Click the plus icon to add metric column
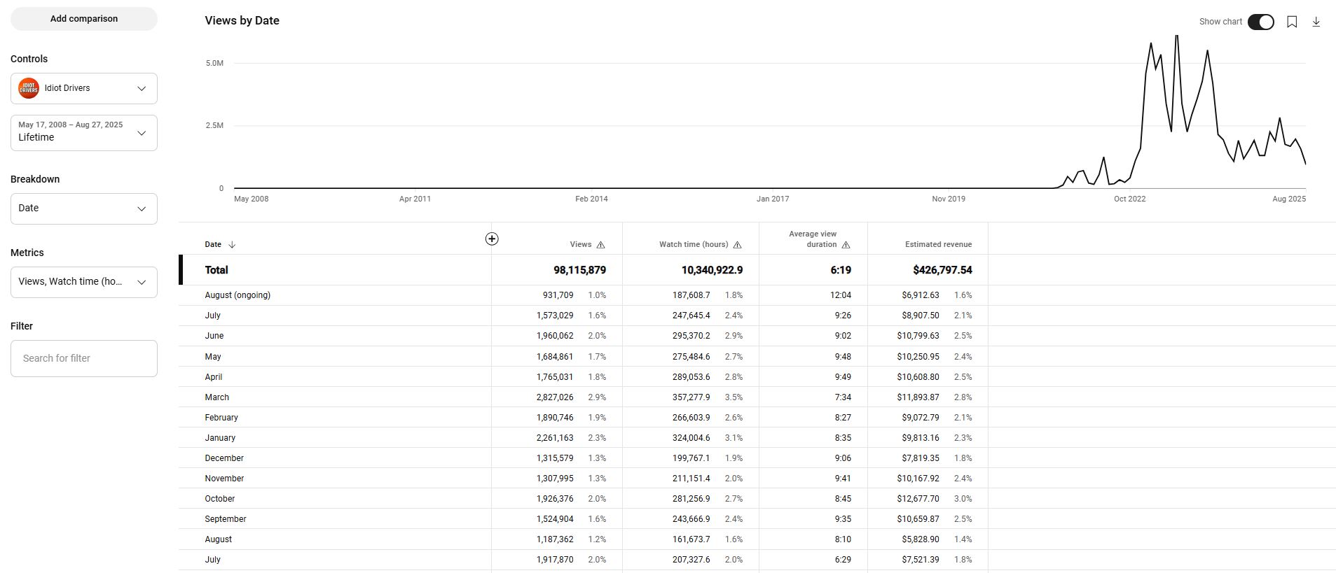1336x573 pixels. point(492,239)
